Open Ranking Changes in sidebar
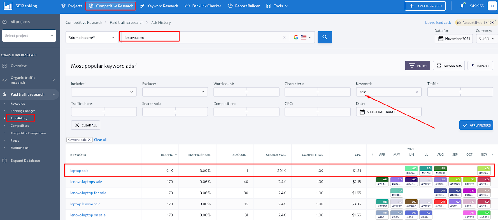 23,111
